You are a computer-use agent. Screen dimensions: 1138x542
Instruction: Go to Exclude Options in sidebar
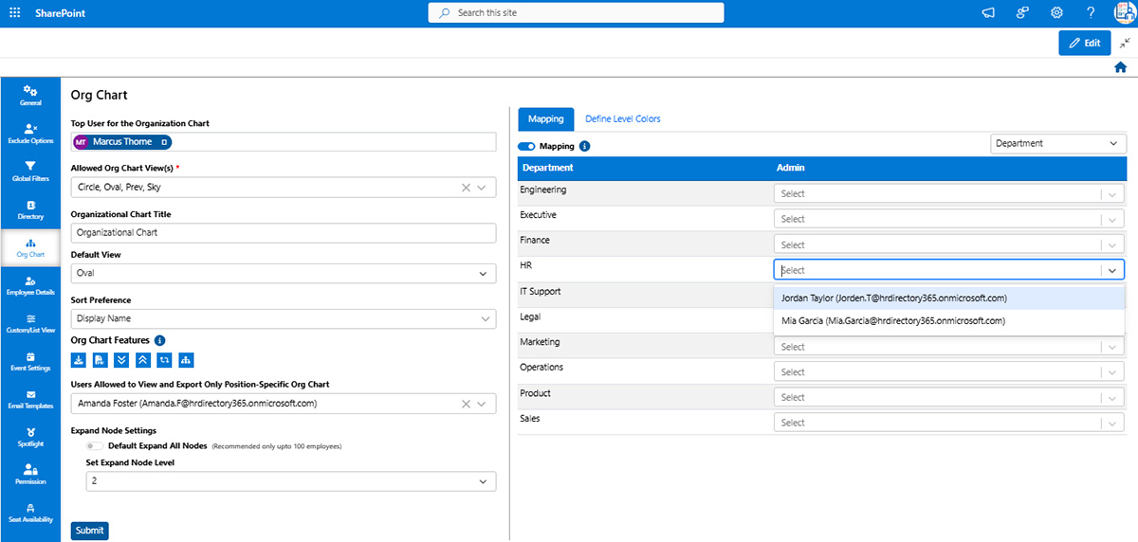coord(30,134)
